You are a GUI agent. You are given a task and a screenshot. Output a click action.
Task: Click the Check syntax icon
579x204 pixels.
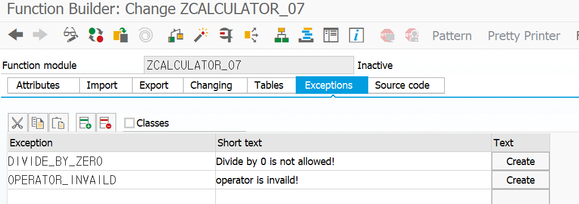pyautogui.click(x=176, y=35)
